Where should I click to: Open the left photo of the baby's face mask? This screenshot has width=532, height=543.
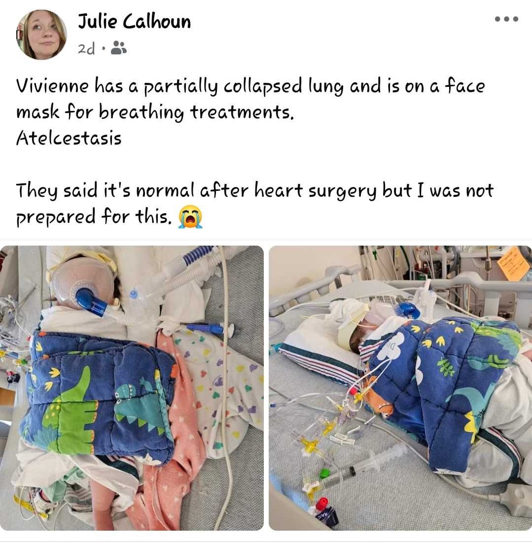point(132,388)
